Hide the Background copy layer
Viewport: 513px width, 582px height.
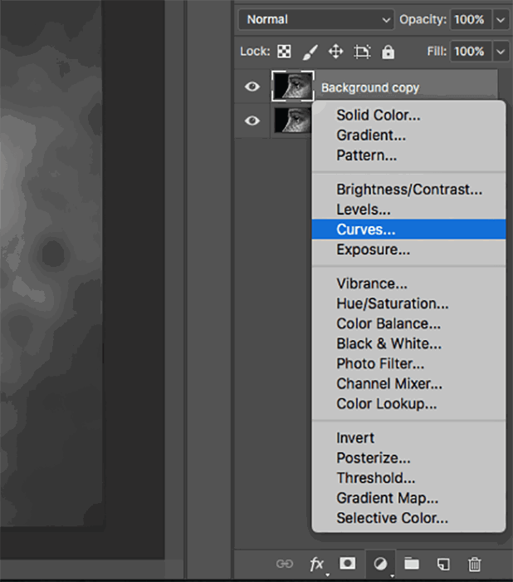click(252, 86)
